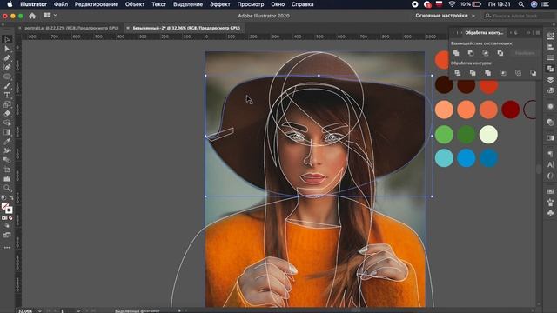
Task: Click the dark blue circle swatch
Action: pos(488,157)
